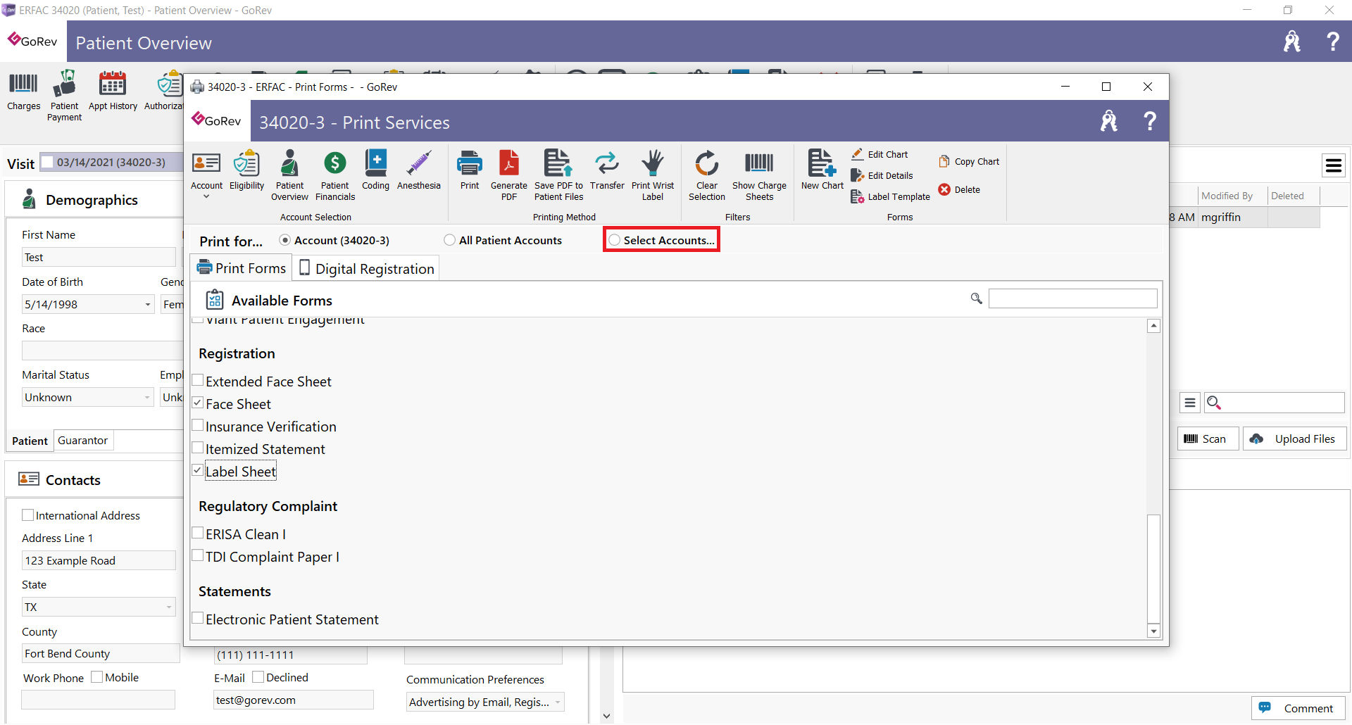Clear Selection of forms

(x=707, y=175)
